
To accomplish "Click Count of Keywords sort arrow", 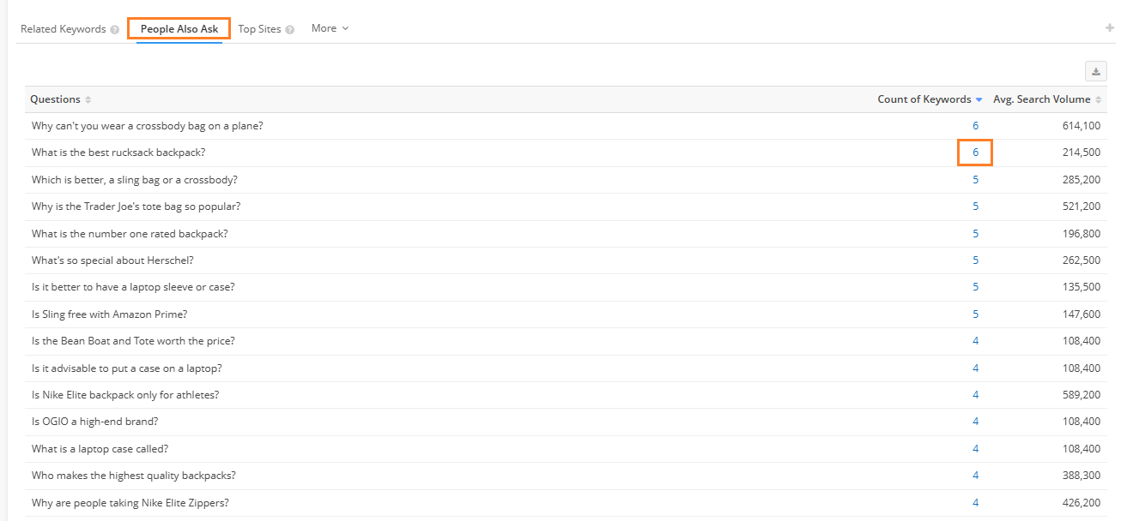I will pyautogui.click(x=979, y=100).
